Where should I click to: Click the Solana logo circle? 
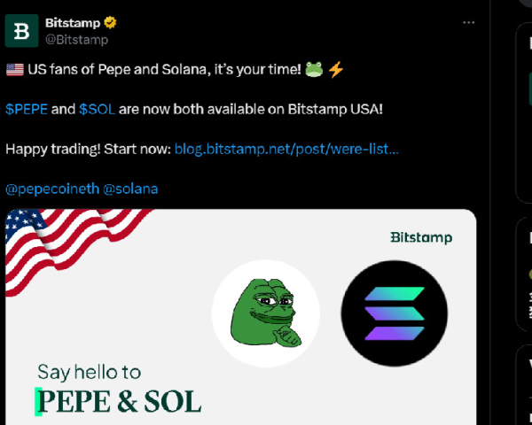395,313
